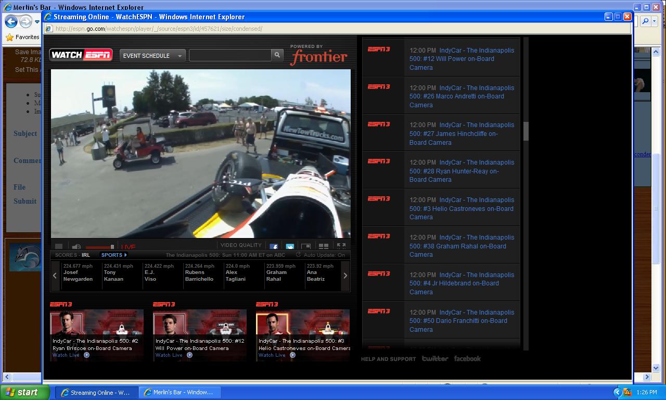The height and width of the screenshot is (400, 666).
Task: Switch to multi-view split screen layout
Action: [x=324, y=247]
